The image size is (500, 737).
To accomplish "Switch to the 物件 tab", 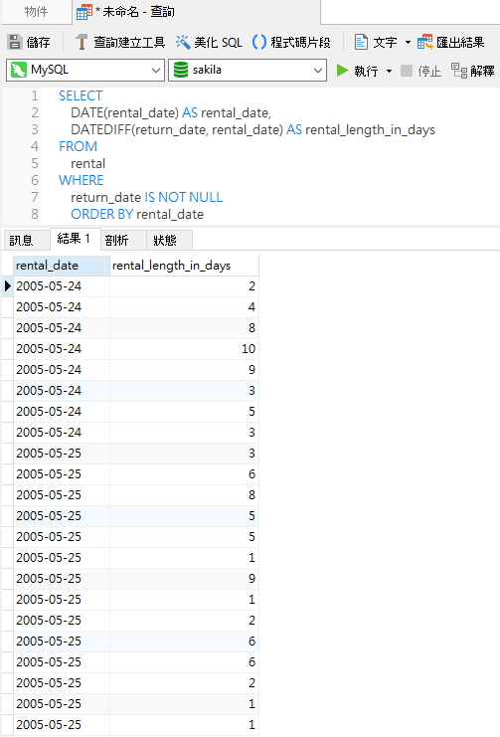I will click(x=36, y=12).
